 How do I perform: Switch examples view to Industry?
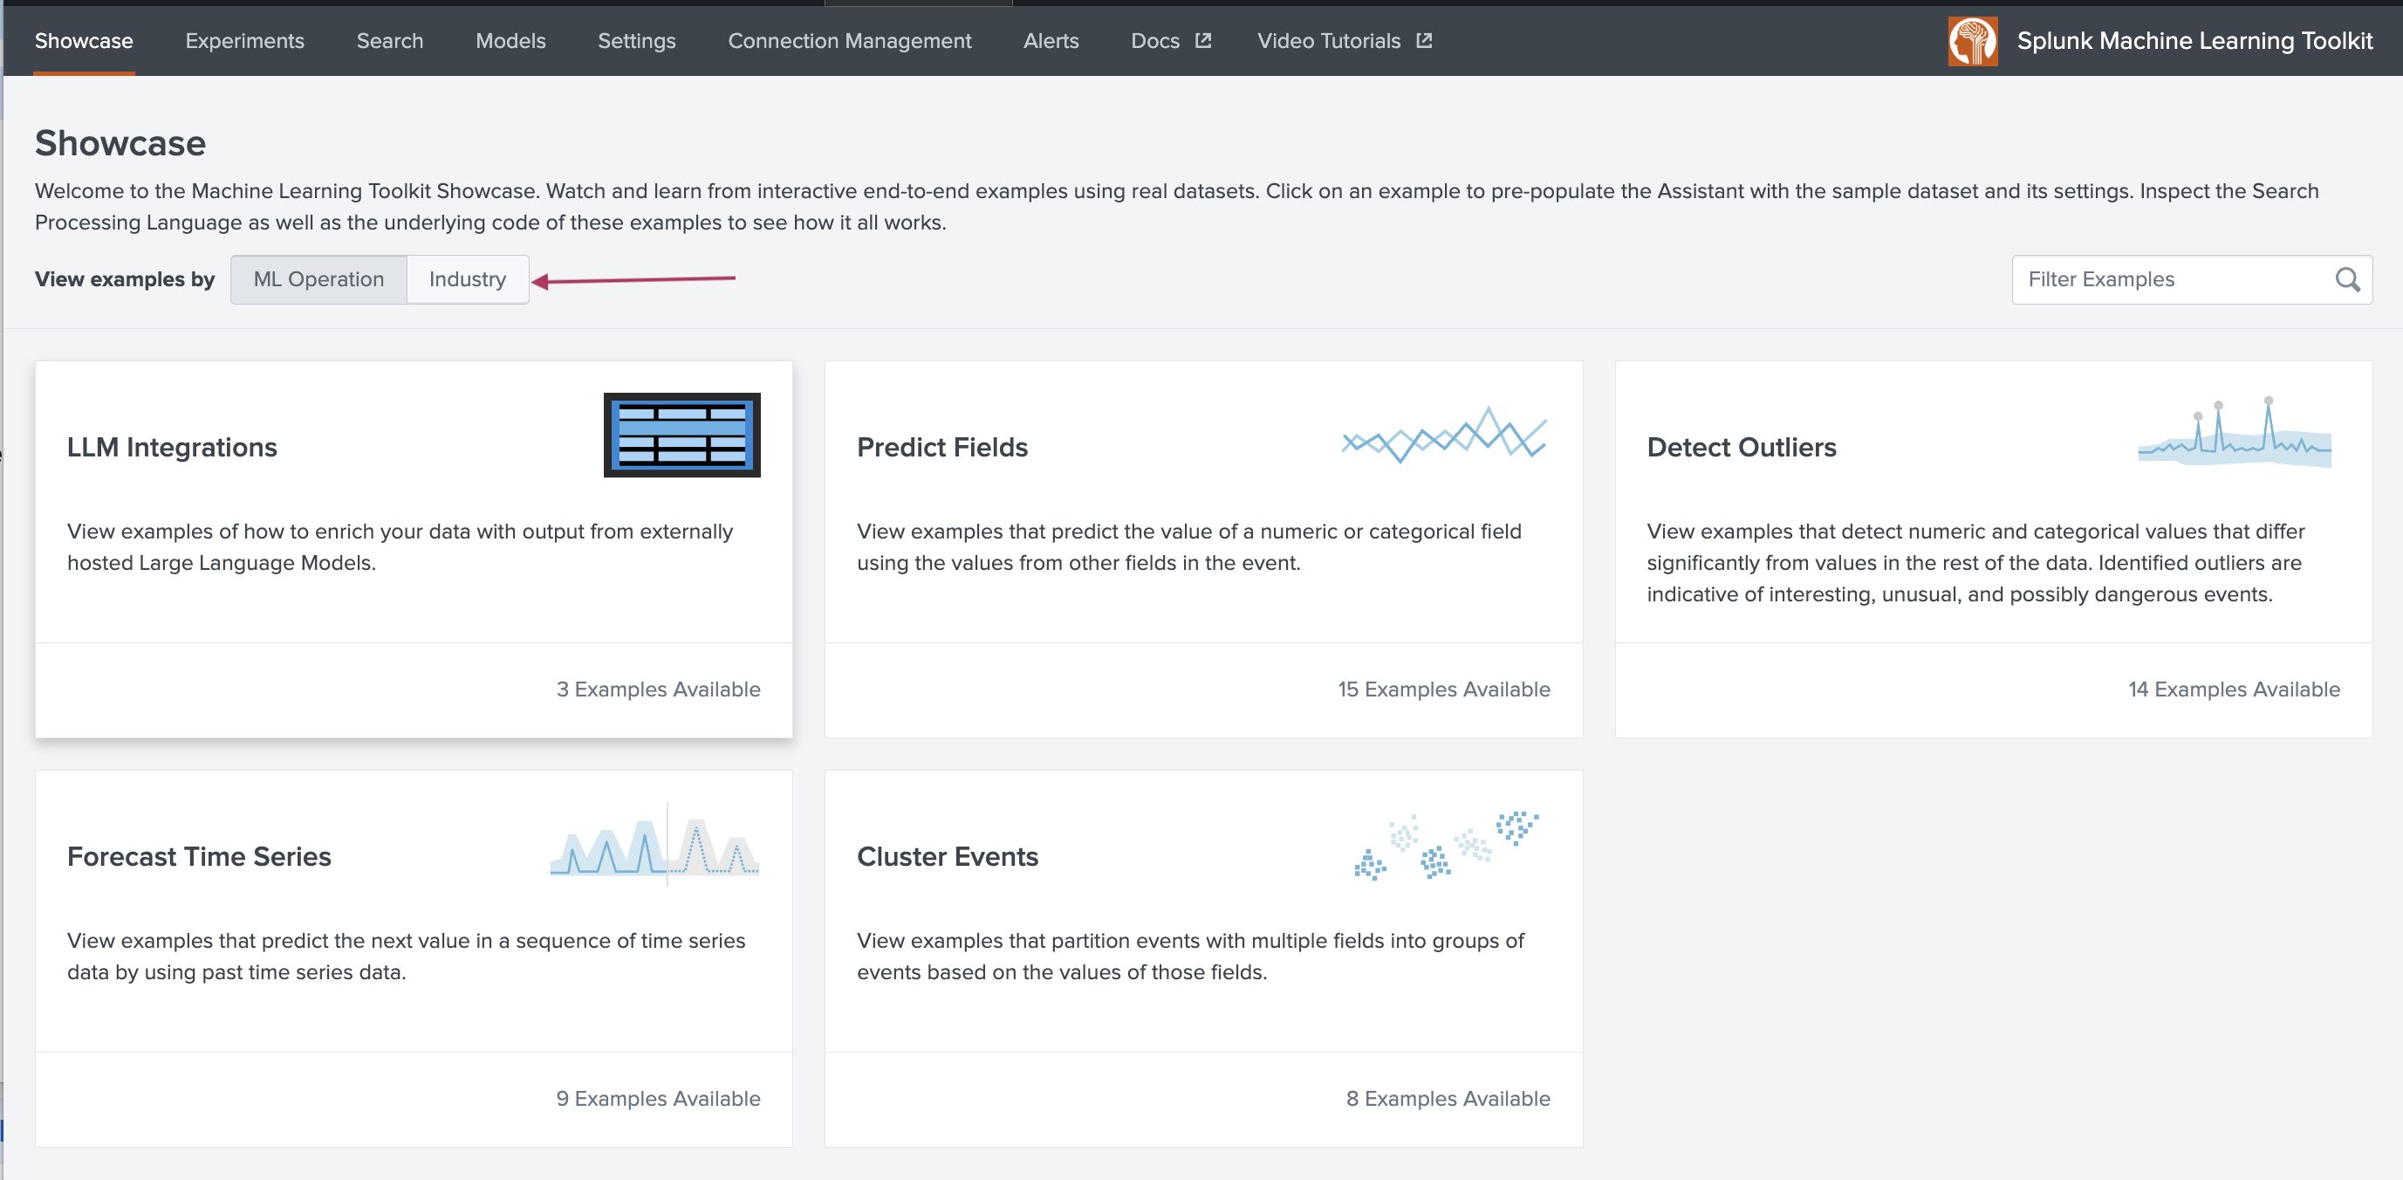(468, 280)
